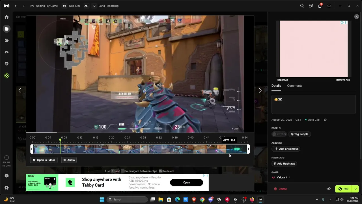The height and width of the screenshot is (204, 362).
Task: Open the chat messages icon
Action: 311,6
